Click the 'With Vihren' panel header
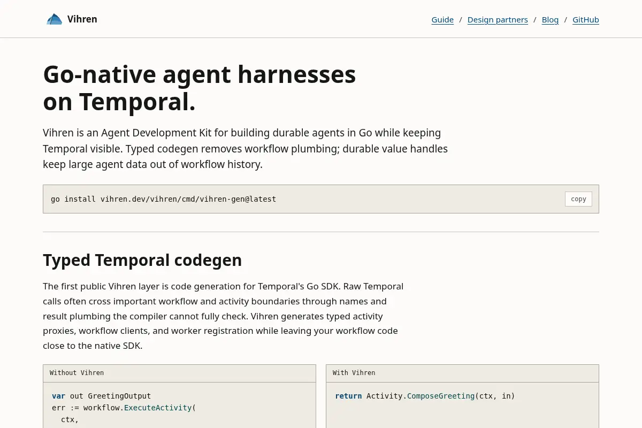The image size is (642, 428). 462,373
